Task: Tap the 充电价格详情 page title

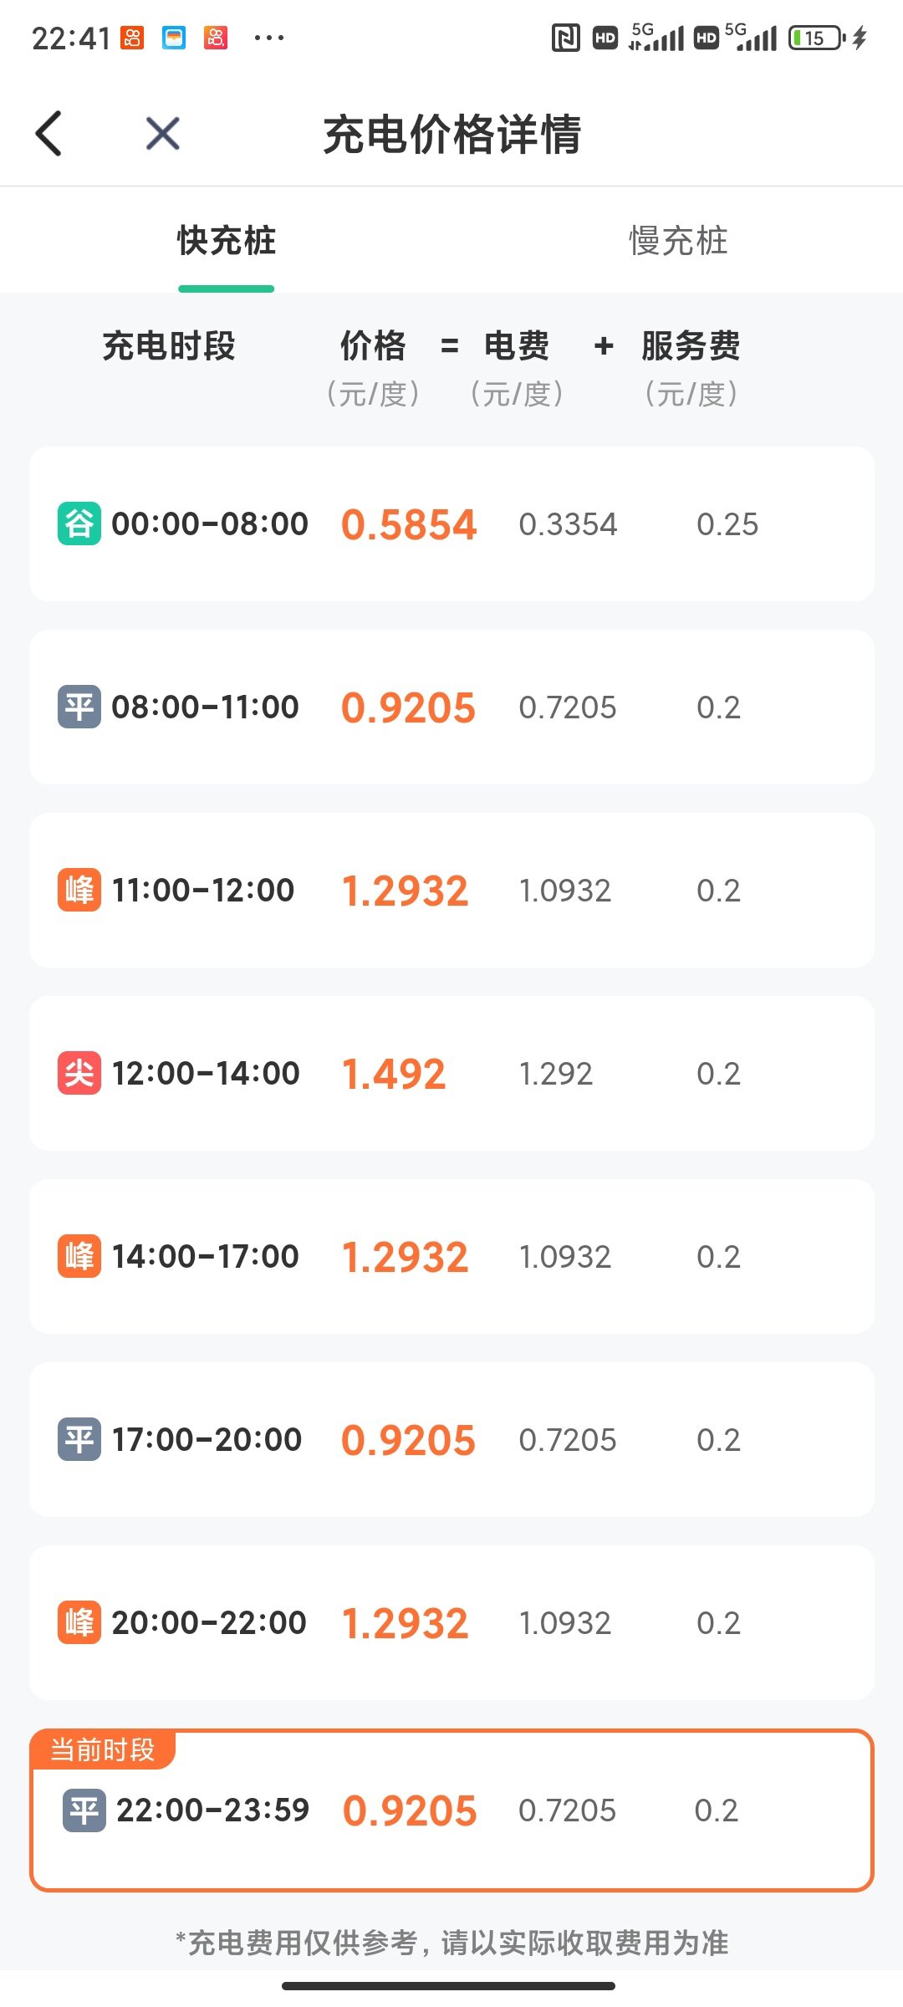Action: click(451, 134)
